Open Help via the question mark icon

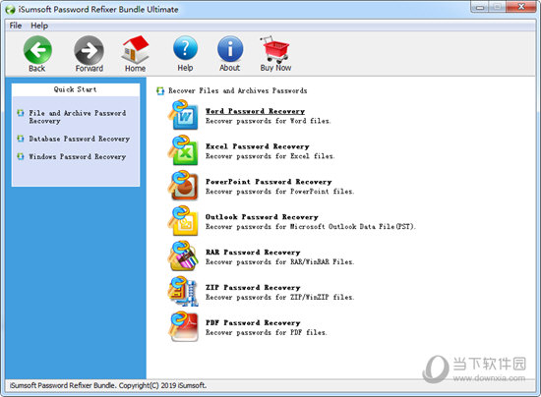(185, 49)
